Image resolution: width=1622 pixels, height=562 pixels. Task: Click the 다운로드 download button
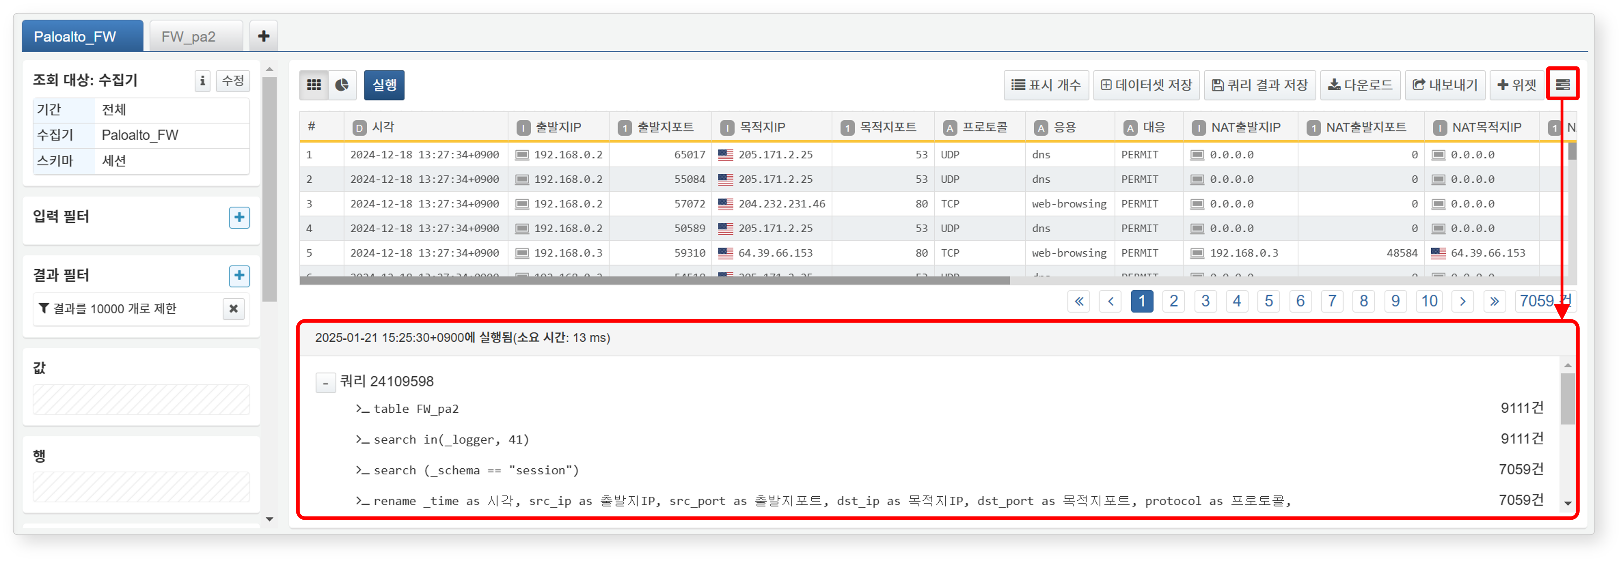click(x=1360, y=85)
